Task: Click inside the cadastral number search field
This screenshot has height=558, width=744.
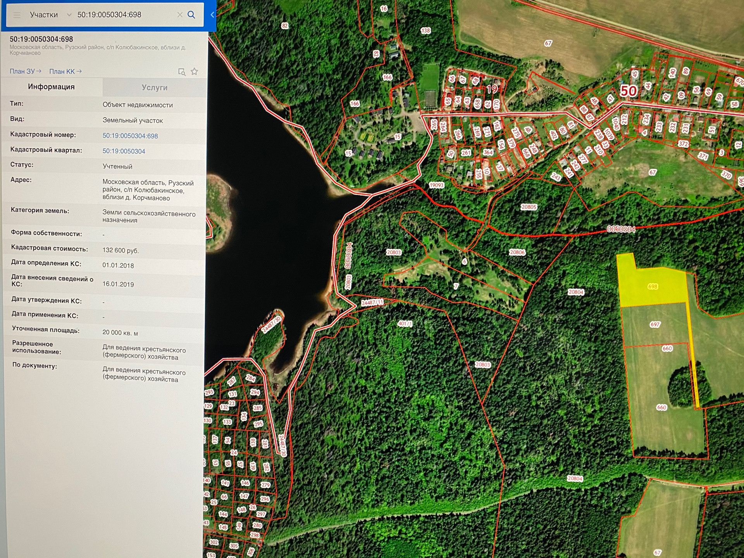Action: (120, 15)
